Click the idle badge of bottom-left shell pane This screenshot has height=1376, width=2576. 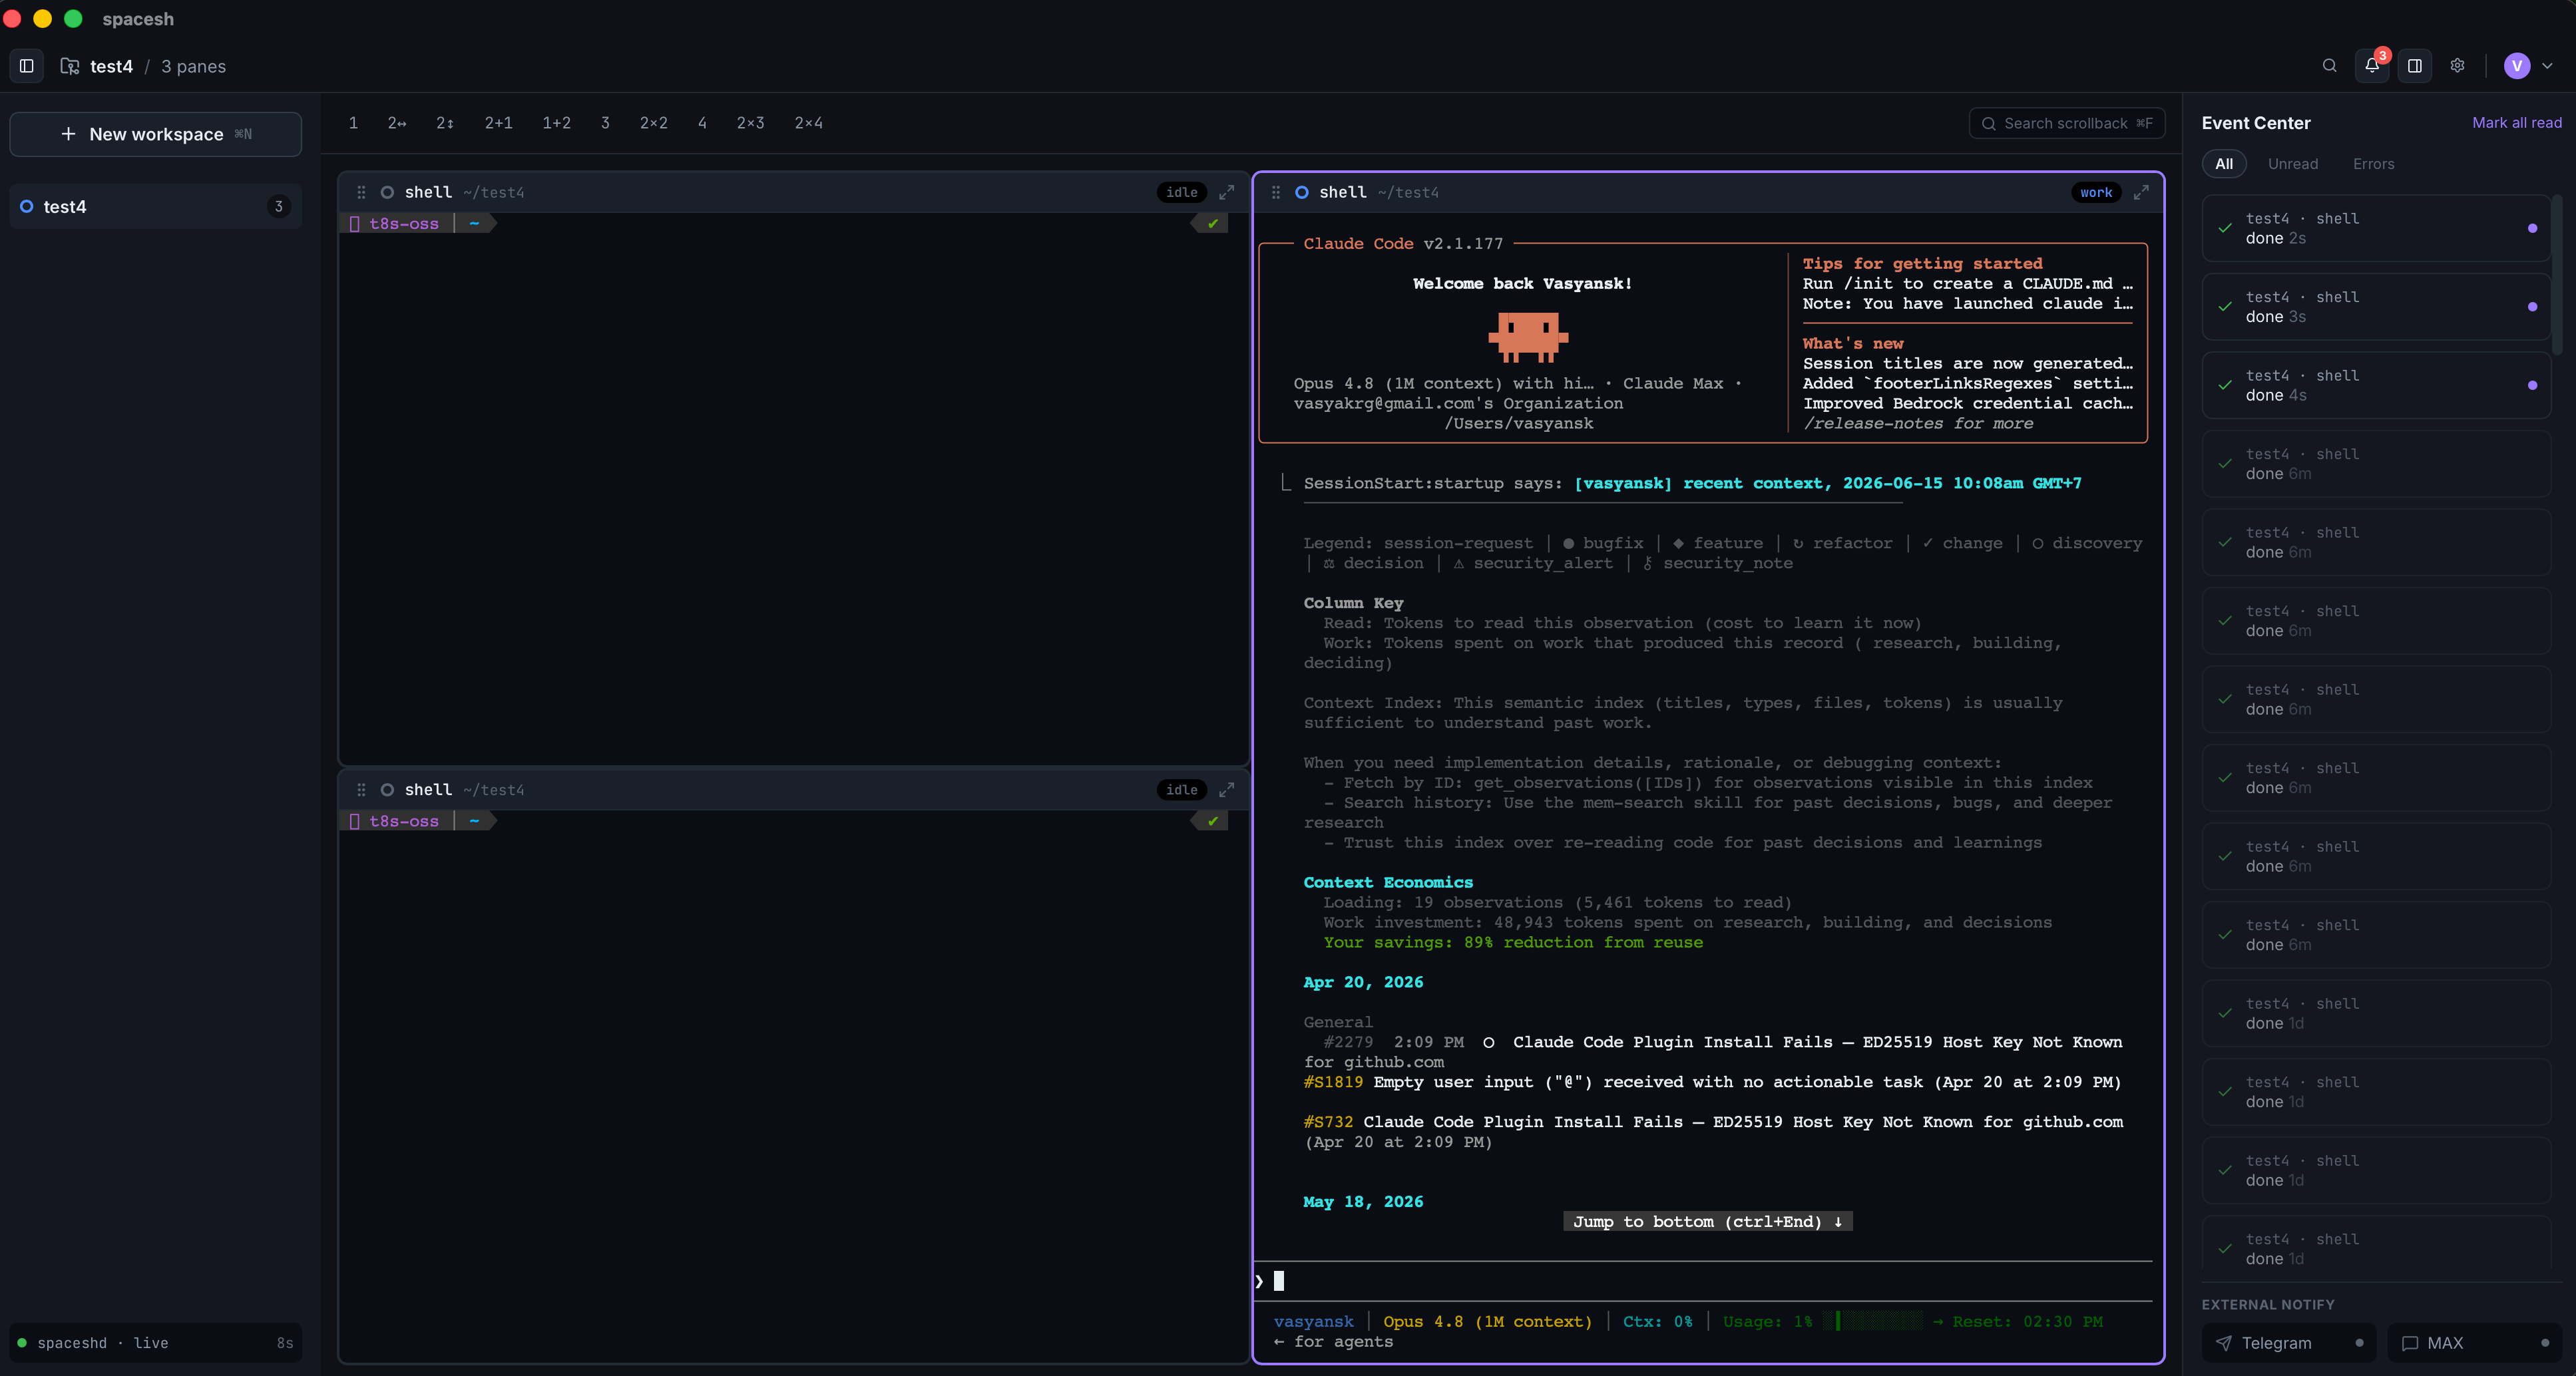pos(1181,789)
